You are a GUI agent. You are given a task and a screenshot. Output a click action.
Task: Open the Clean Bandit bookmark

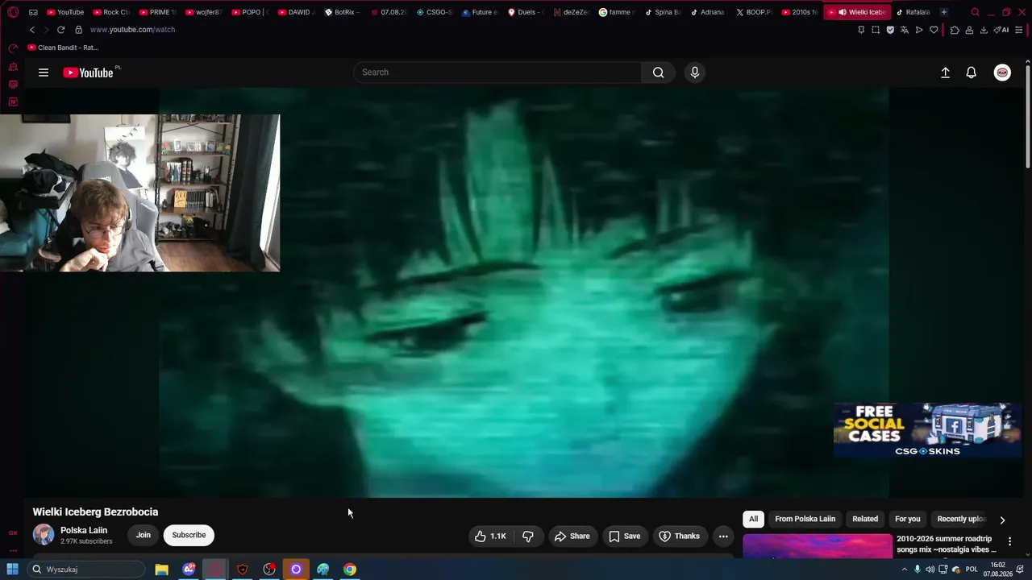click(63, 48)
